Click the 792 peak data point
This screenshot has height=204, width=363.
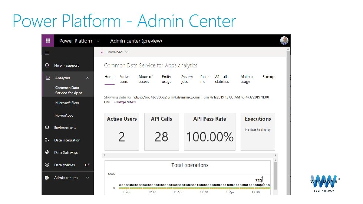pyautogui.click(x=262, y=177)
